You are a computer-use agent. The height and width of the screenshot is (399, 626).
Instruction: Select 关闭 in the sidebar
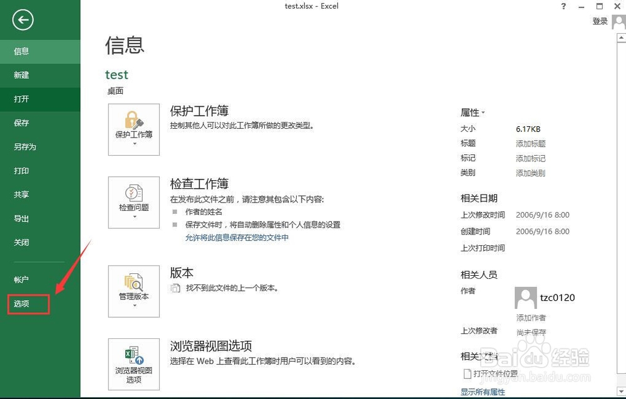pos(40,243)
